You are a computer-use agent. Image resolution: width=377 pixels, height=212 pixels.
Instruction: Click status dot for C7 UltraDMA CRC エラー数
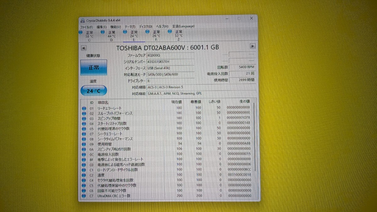84,196
